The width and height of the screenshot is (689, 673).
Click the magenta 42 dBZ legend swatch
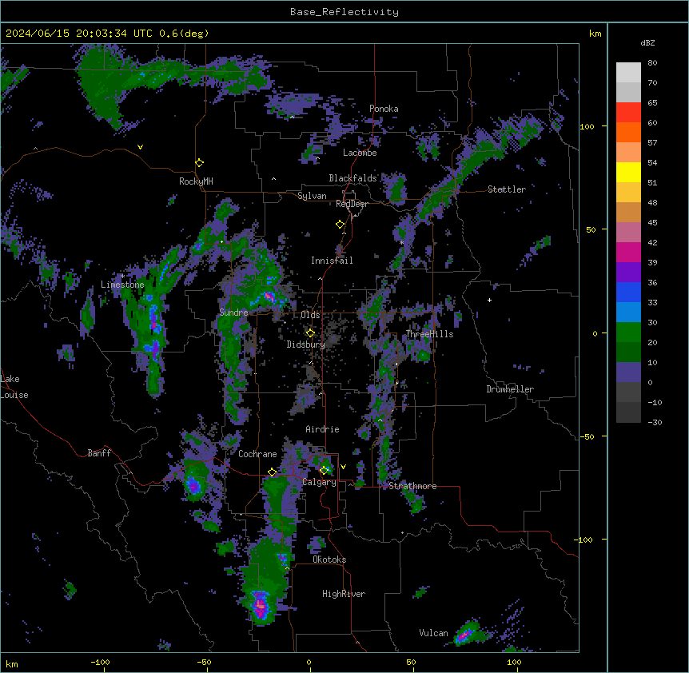(x=628, y=252)
